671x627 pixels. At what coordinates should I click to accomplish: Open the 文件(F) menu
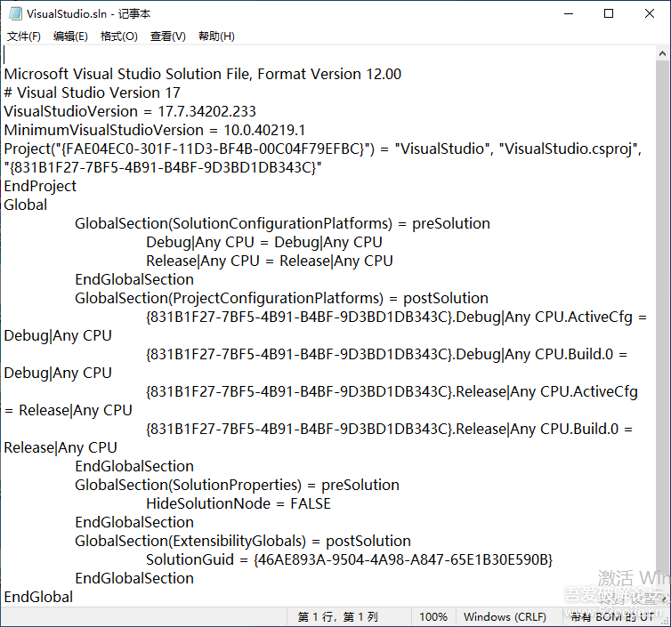coord(24,36)
